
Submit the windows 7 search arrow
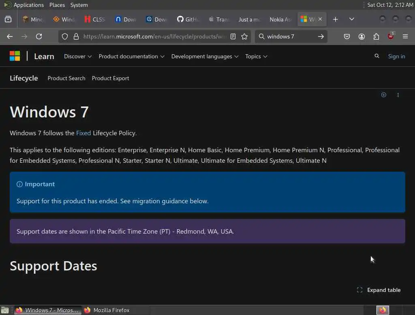tap(321, 36)
